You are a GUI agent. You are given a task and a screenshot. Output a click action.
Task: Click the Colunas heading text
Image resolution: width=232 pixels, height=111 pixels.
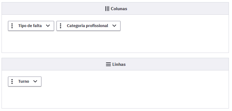(x=119, y=9)
